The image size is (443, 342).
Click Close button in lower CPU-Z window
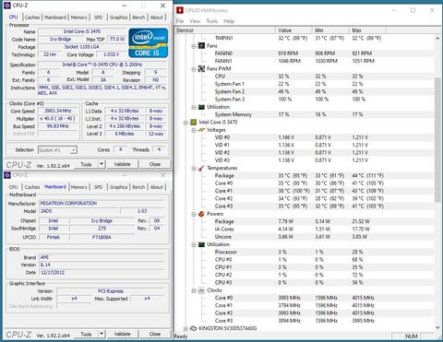click(155, 334)
